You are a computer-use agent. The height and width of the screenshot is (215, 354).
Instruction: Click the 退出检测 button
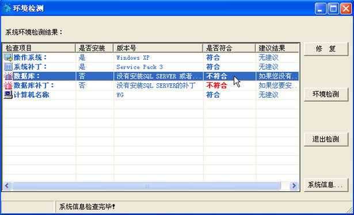(x=326, y=140)
